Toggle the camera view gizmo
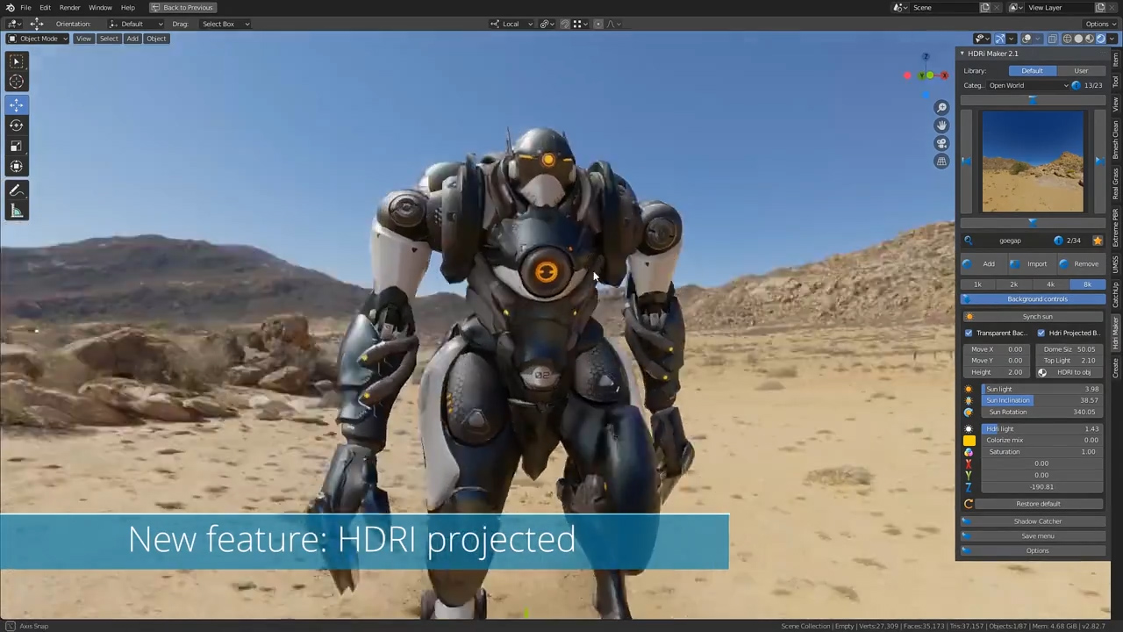Screen dimensions: 1123x632 [941, 143]
